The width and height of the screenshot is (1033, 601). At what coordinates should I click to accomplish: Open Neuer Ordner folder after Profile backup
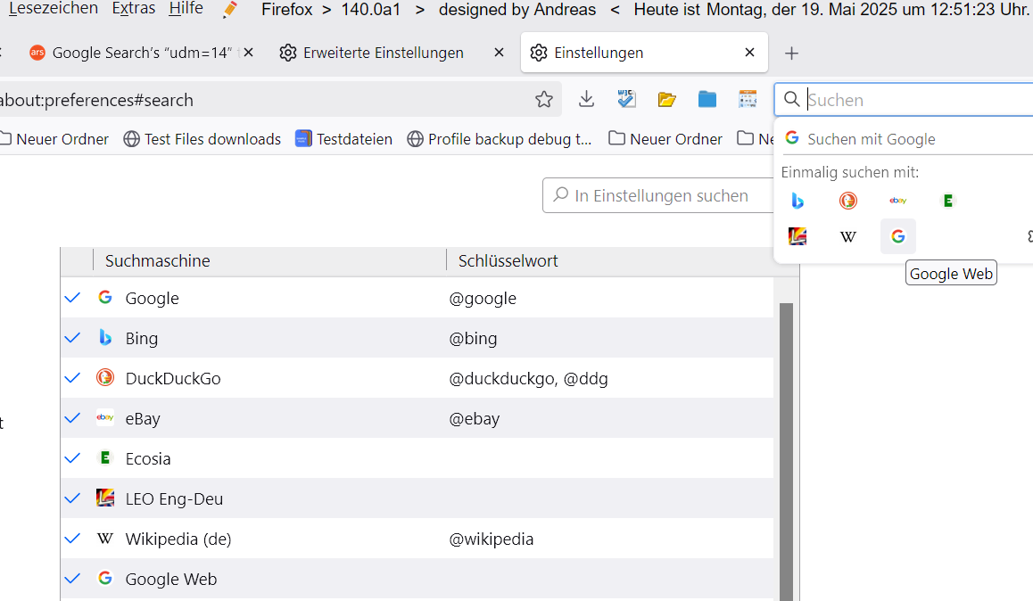pyautogui.click(x=665, y=139)
